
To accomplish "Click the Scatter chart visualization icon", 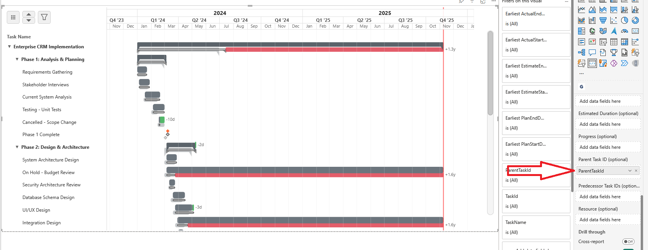I will tap(614, 20).
